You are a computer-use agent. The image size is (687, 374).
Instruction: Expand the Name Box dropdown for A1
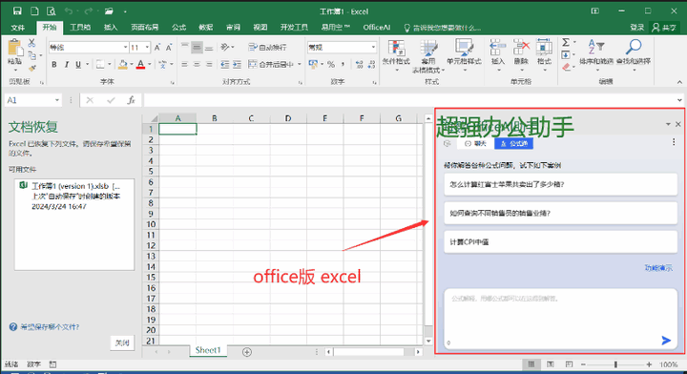tap(57, 100)
